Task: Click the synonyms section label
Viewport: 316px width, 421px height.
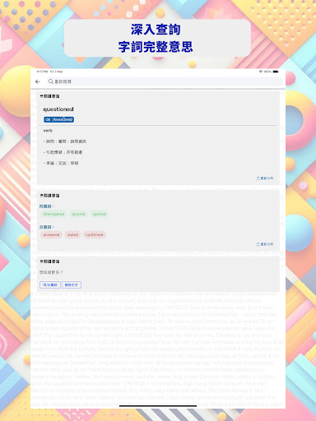Action: click(x=46, y=206)
